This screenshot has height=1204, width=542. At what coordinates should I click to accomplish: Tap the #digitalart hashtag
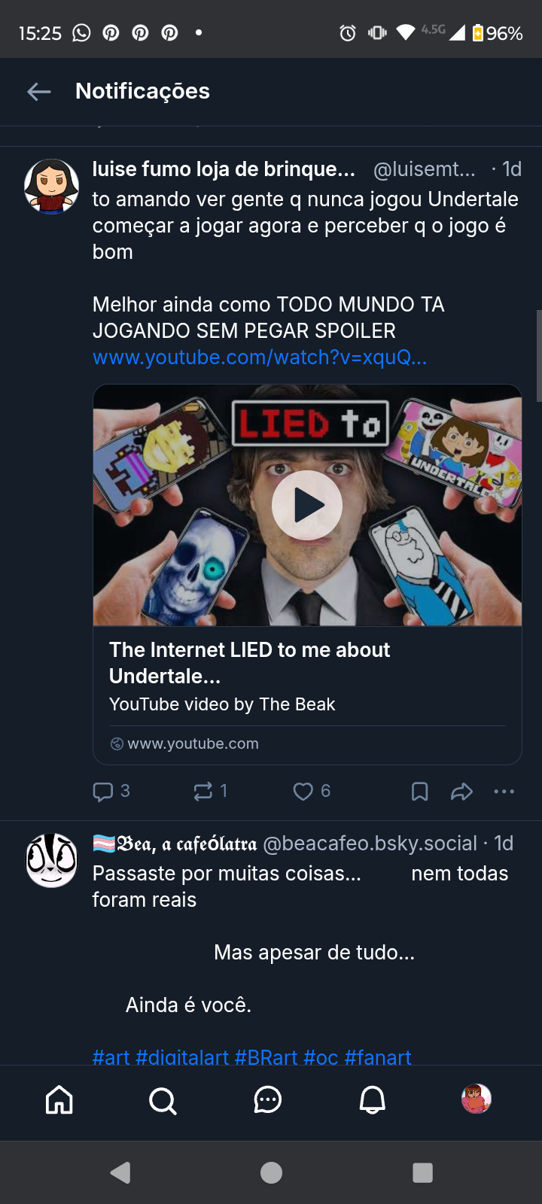point(181,1057)
